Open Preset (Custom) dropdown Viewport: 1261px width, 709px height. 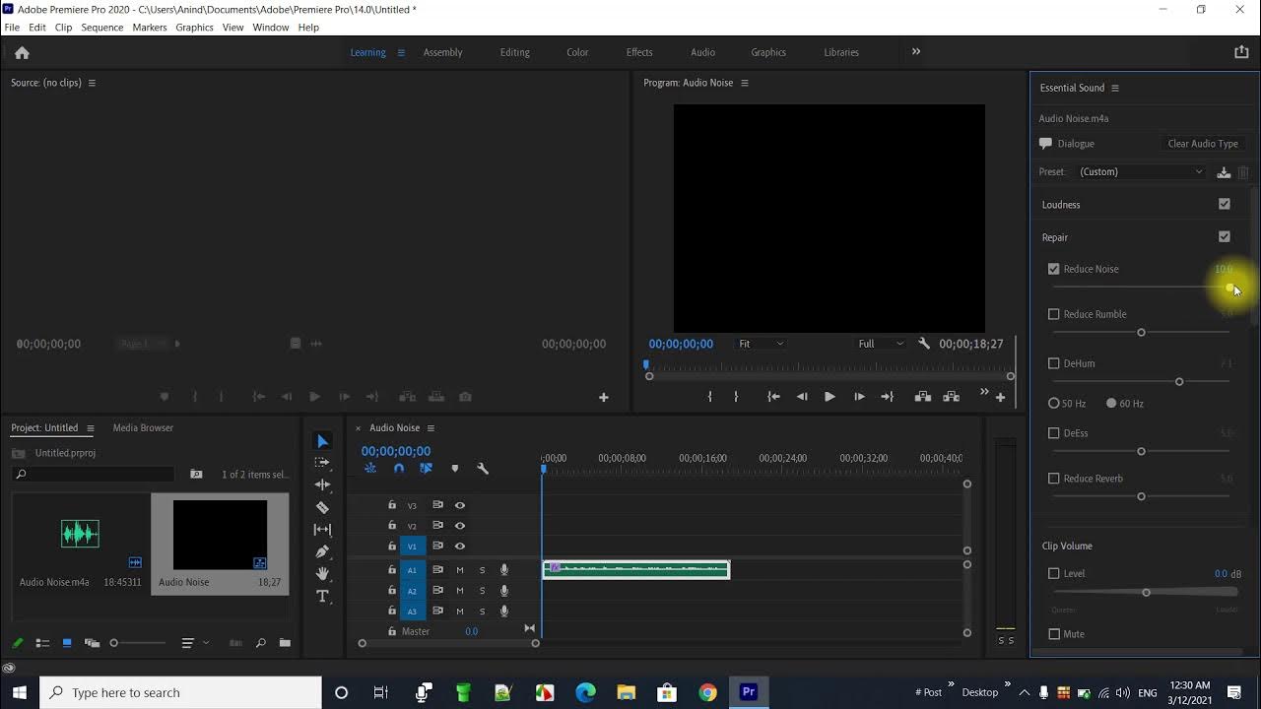point(1141,172)
